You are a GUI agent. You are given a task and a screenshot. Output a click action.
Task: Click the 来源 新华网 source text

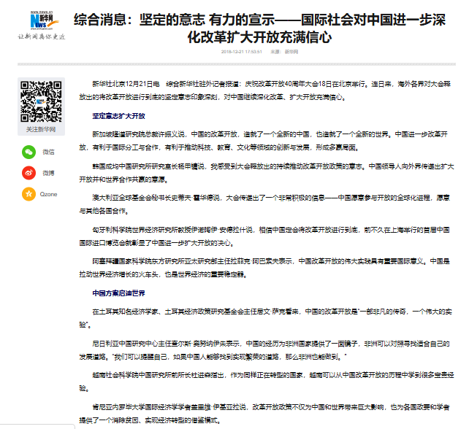284,52
